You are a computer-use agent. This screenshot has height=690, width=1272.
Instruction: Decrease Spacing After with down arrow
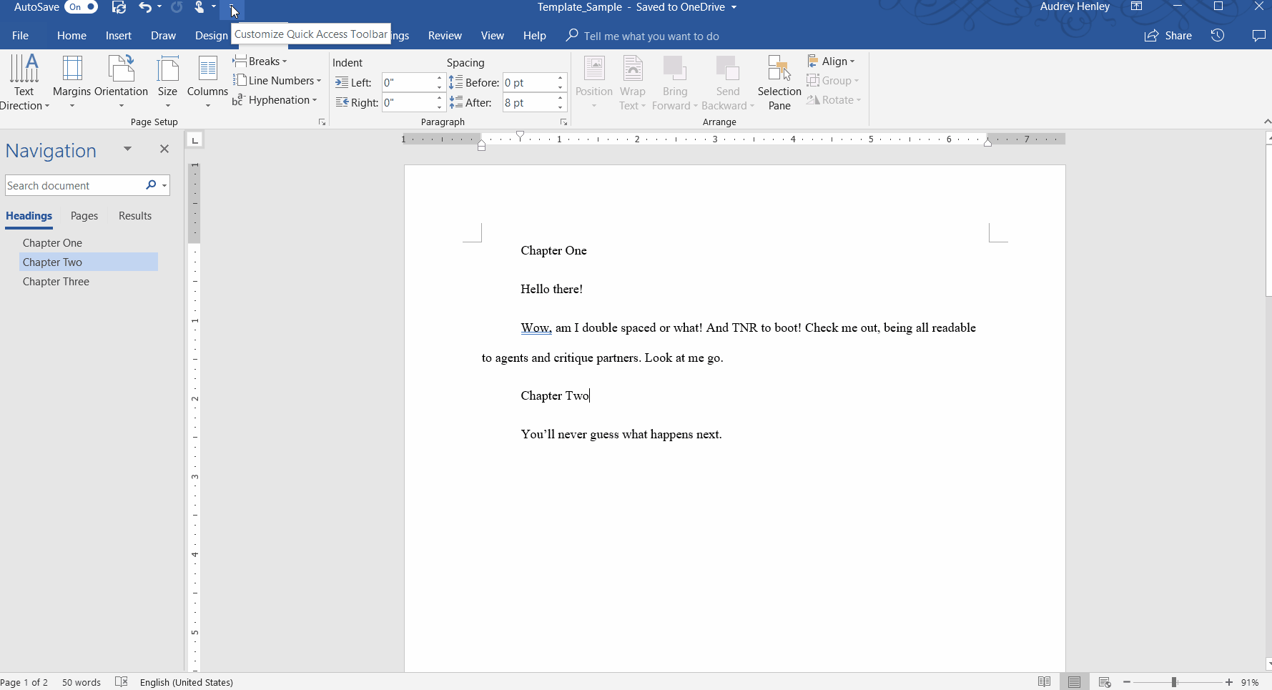point(561,107)
